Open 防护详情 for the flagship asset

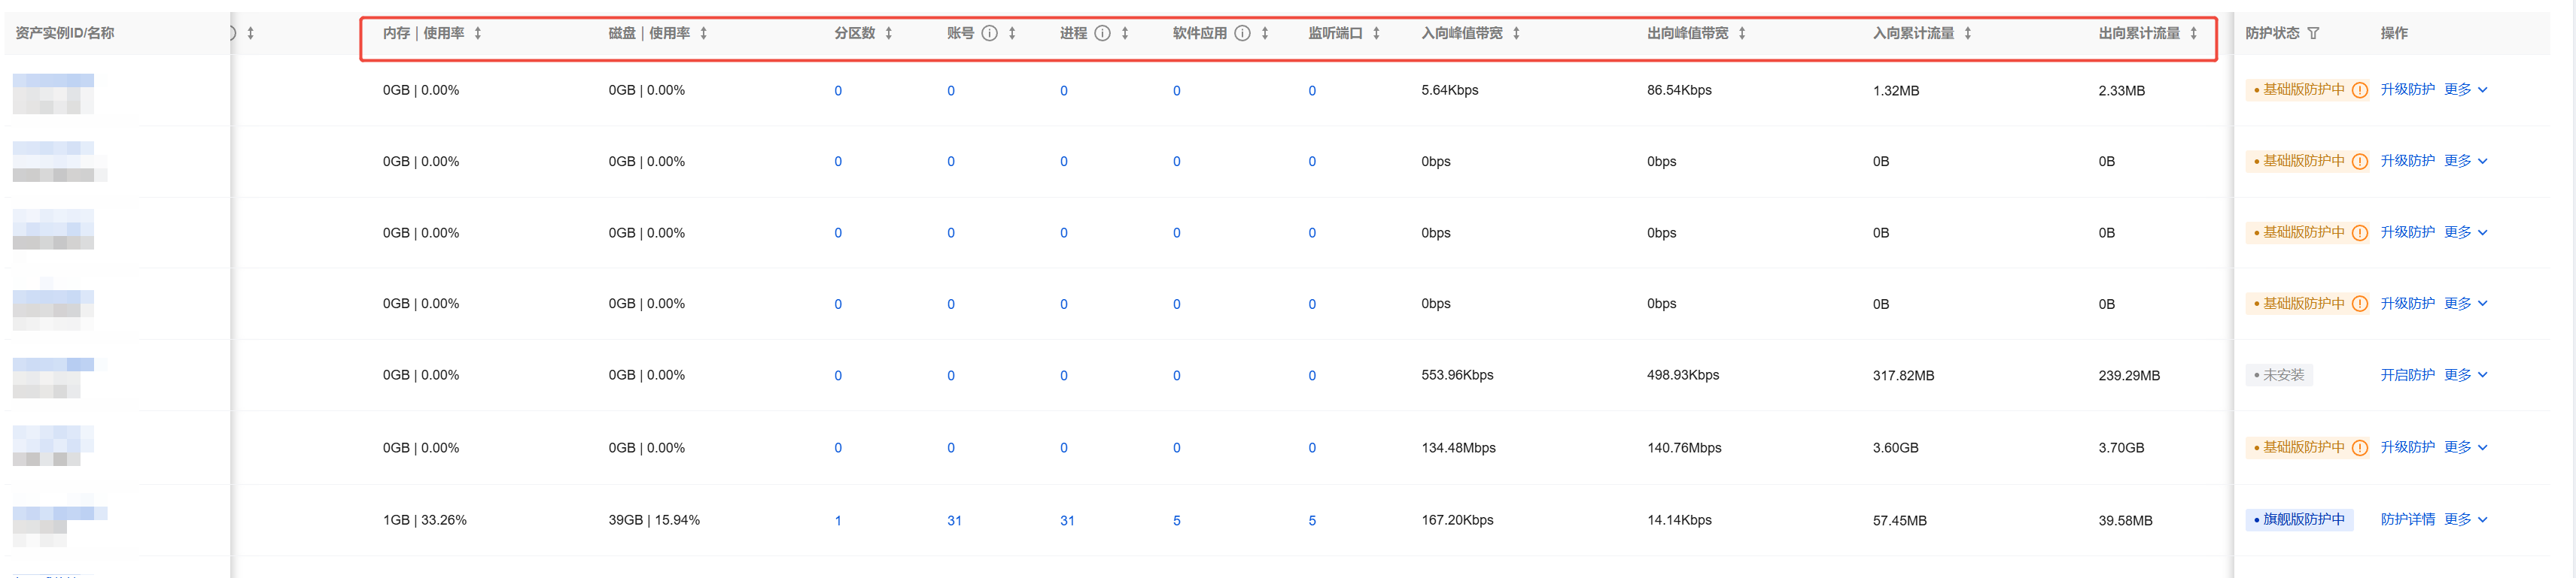tap(2407, 520)
